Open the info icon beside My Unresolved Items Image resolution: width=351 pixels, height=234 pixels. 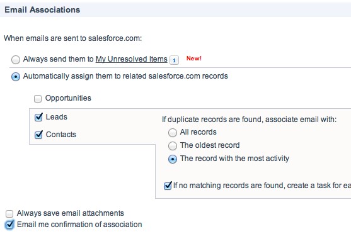(174, 60)
